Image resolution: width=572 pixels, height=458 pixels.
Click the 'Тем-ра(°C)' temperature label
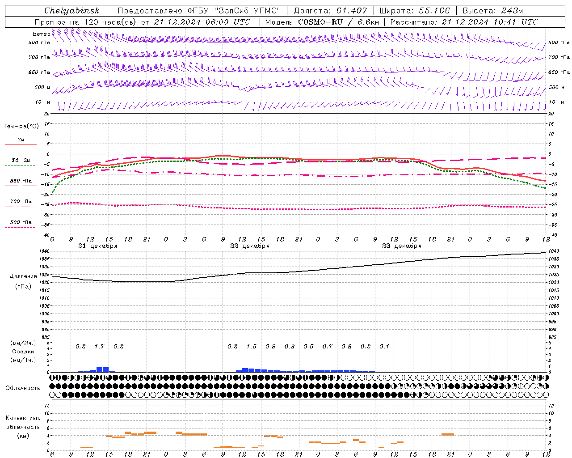(x=21, y=126)
